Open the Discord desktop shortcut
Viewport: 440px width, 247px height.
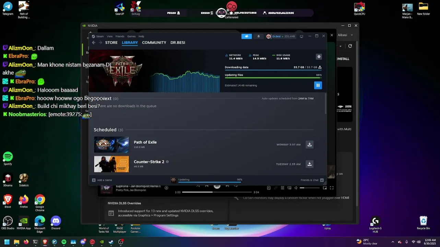[x=56, y=223]
